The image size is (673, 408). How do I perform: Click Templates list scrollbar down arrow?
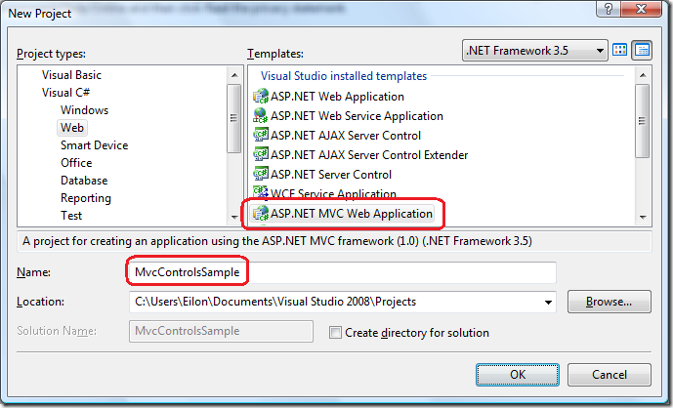643,217
